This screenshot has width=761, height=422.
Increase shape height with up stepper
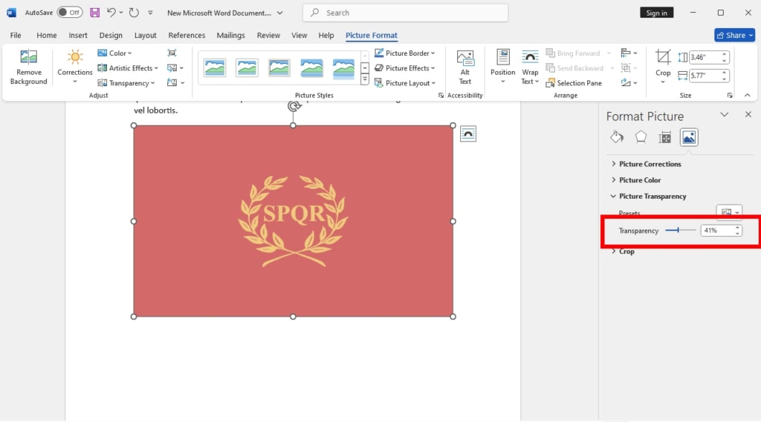coord(724,54)
